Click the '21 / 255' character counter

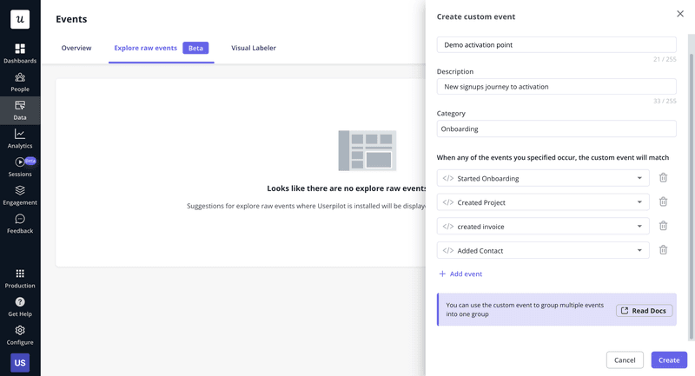click(665, 59)
